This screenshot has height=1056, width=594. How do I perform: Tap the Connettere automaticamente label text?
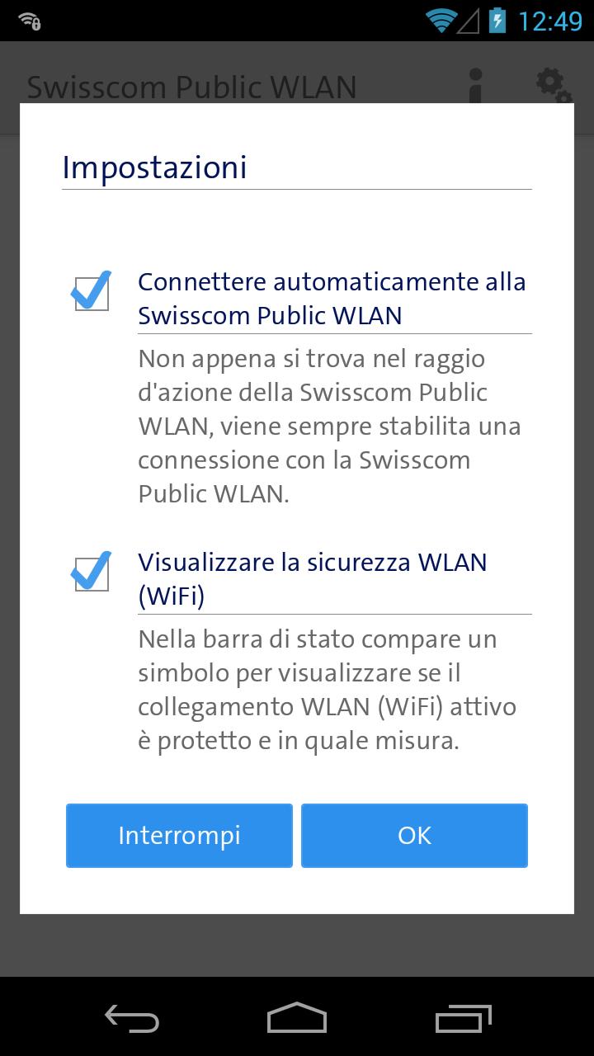(332, 299)
